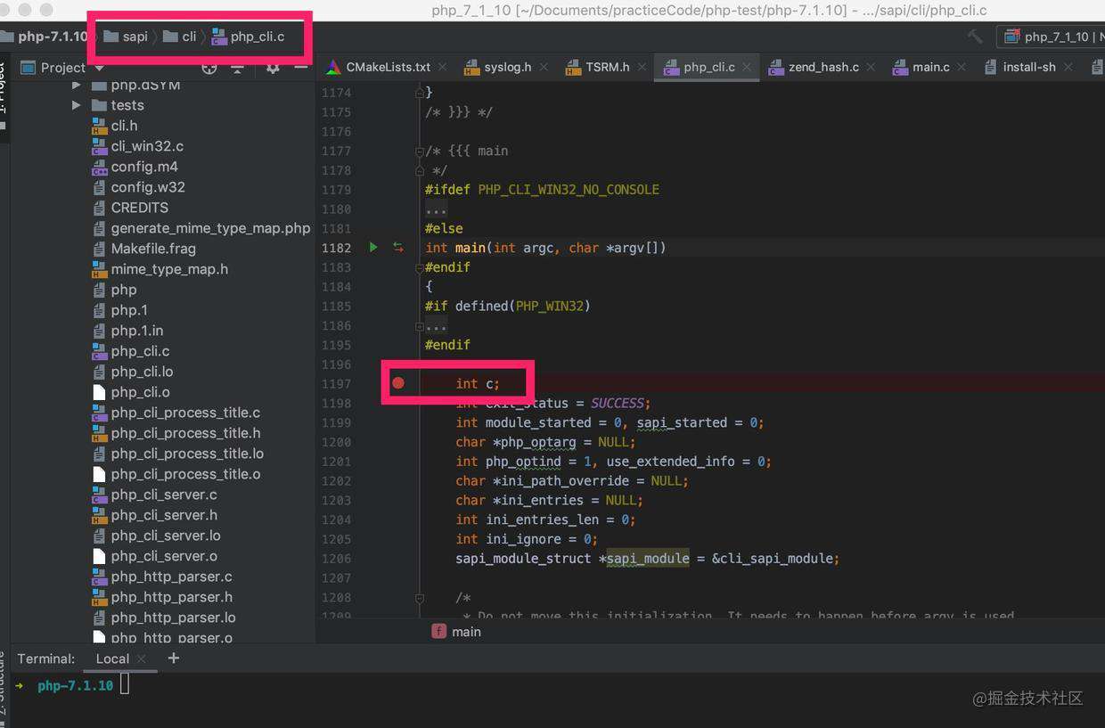Run main using the green gutter arrow

pos(373,248)
